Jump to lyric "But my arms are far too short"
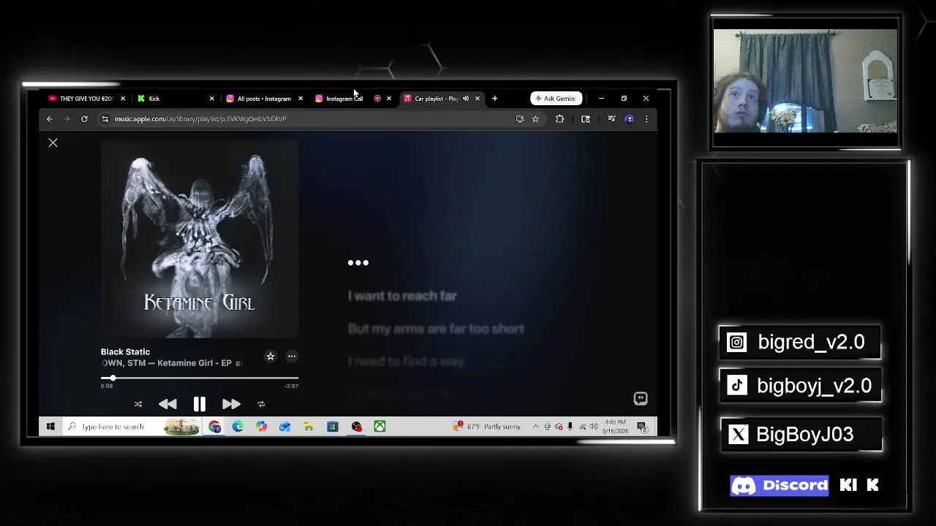The height and width of the screenshot is (526, 936). [x=436, y=329]
